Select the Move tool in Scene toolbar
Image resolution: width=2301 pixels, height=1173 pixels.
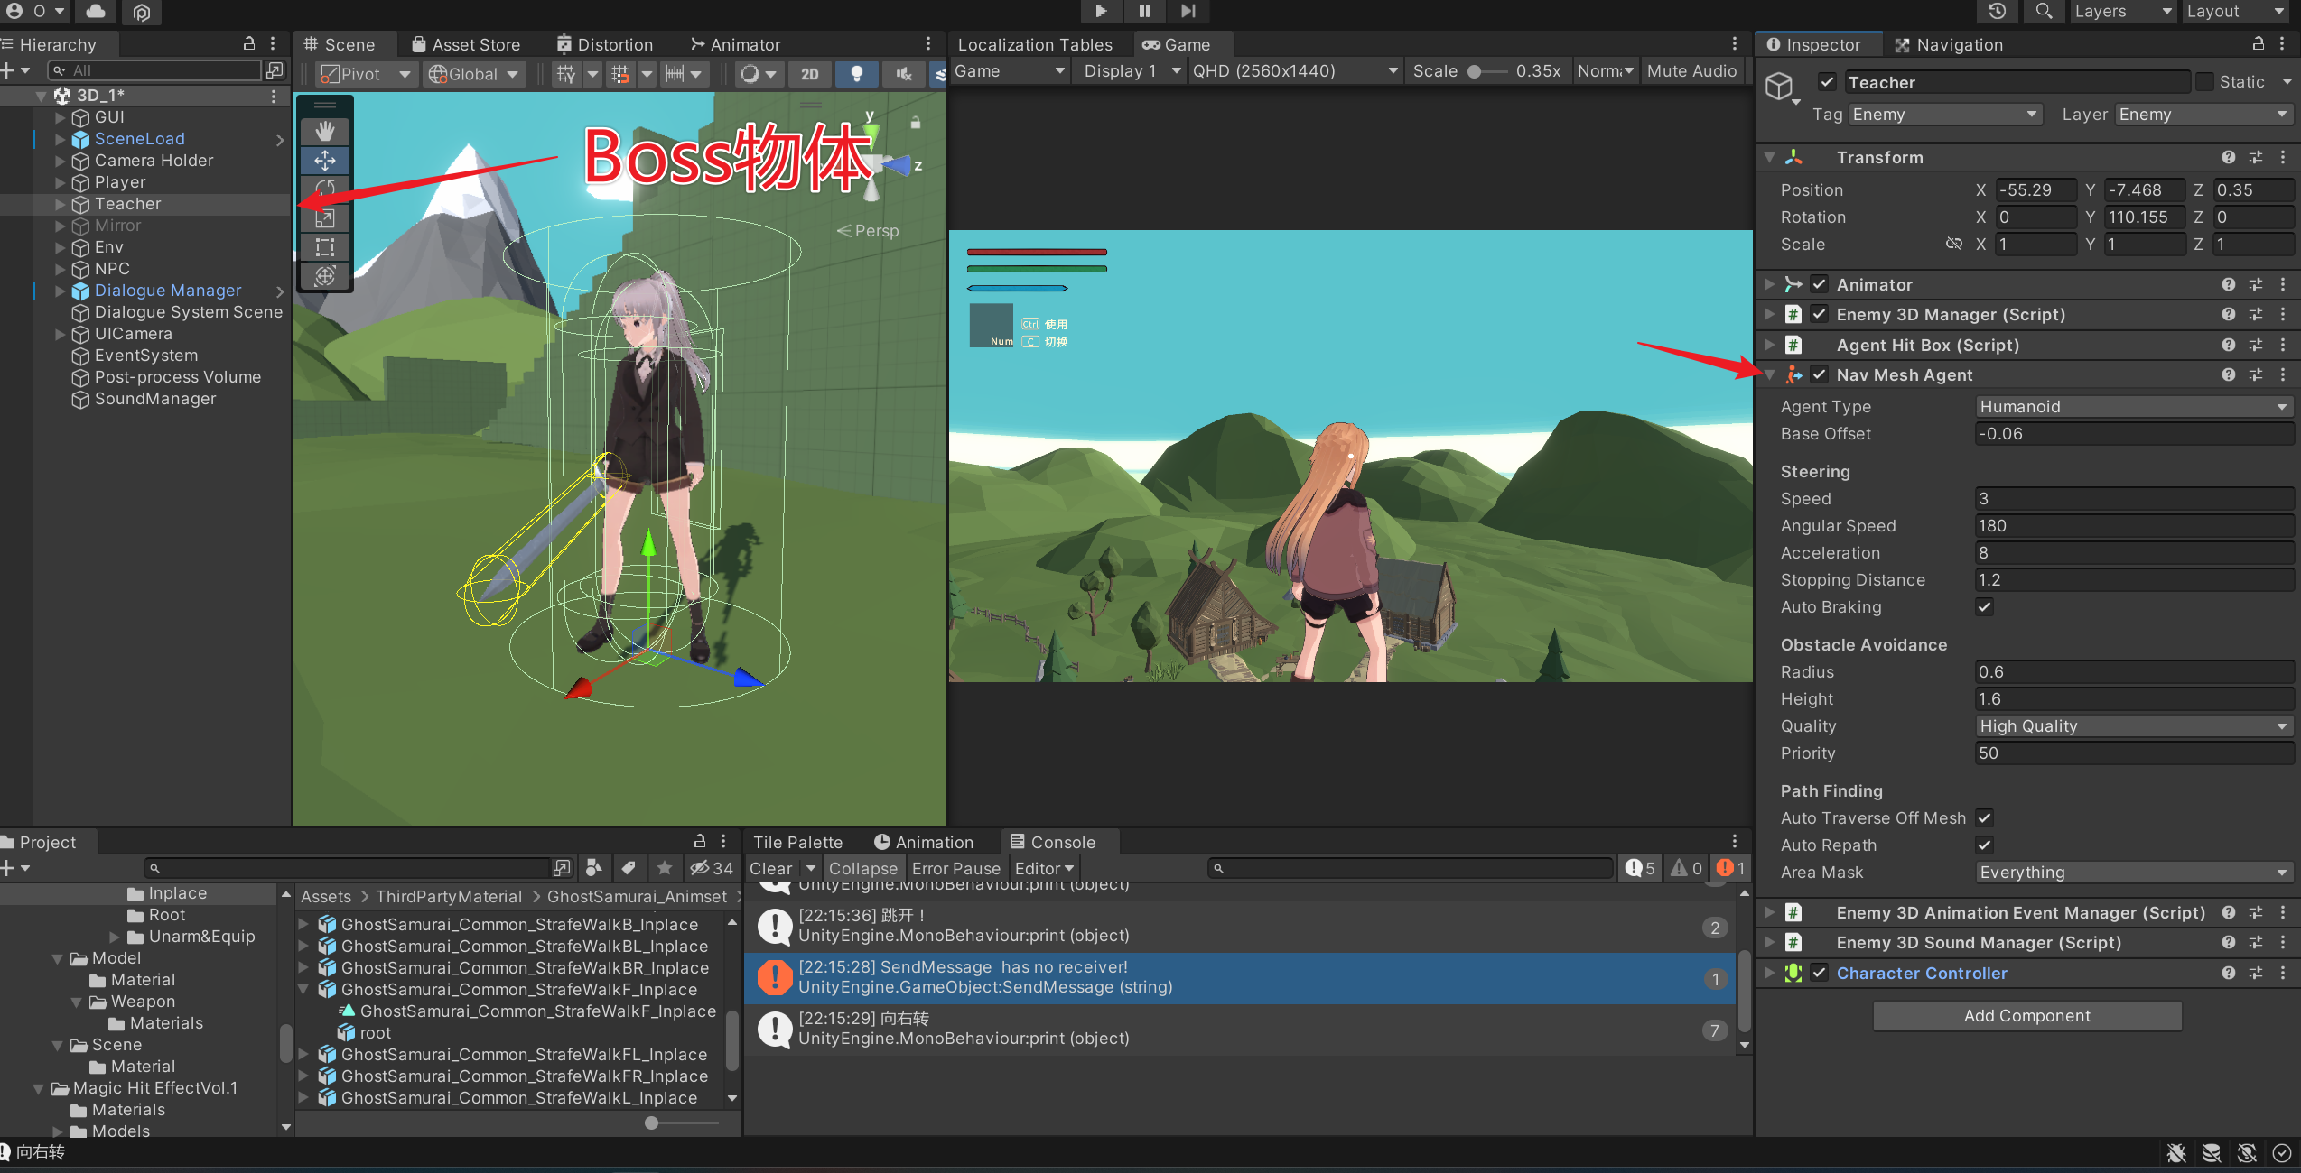click(325, 161)
